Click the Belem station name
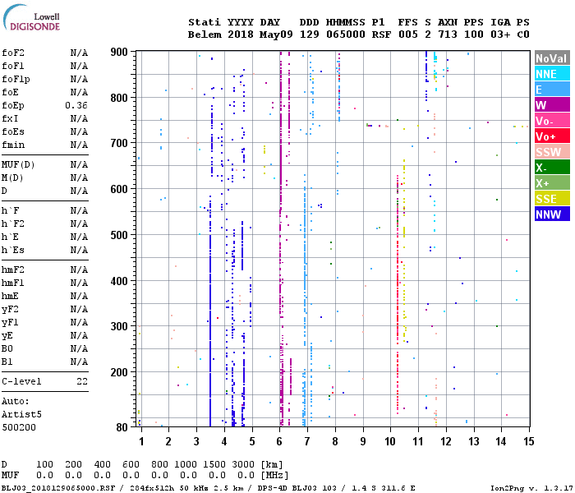Image resolution: width=575 pixels, height=493 pixels. click(x=205, y=35)
